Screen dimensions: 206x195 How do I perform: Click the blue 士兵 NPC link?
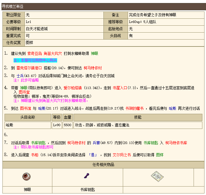20,76
